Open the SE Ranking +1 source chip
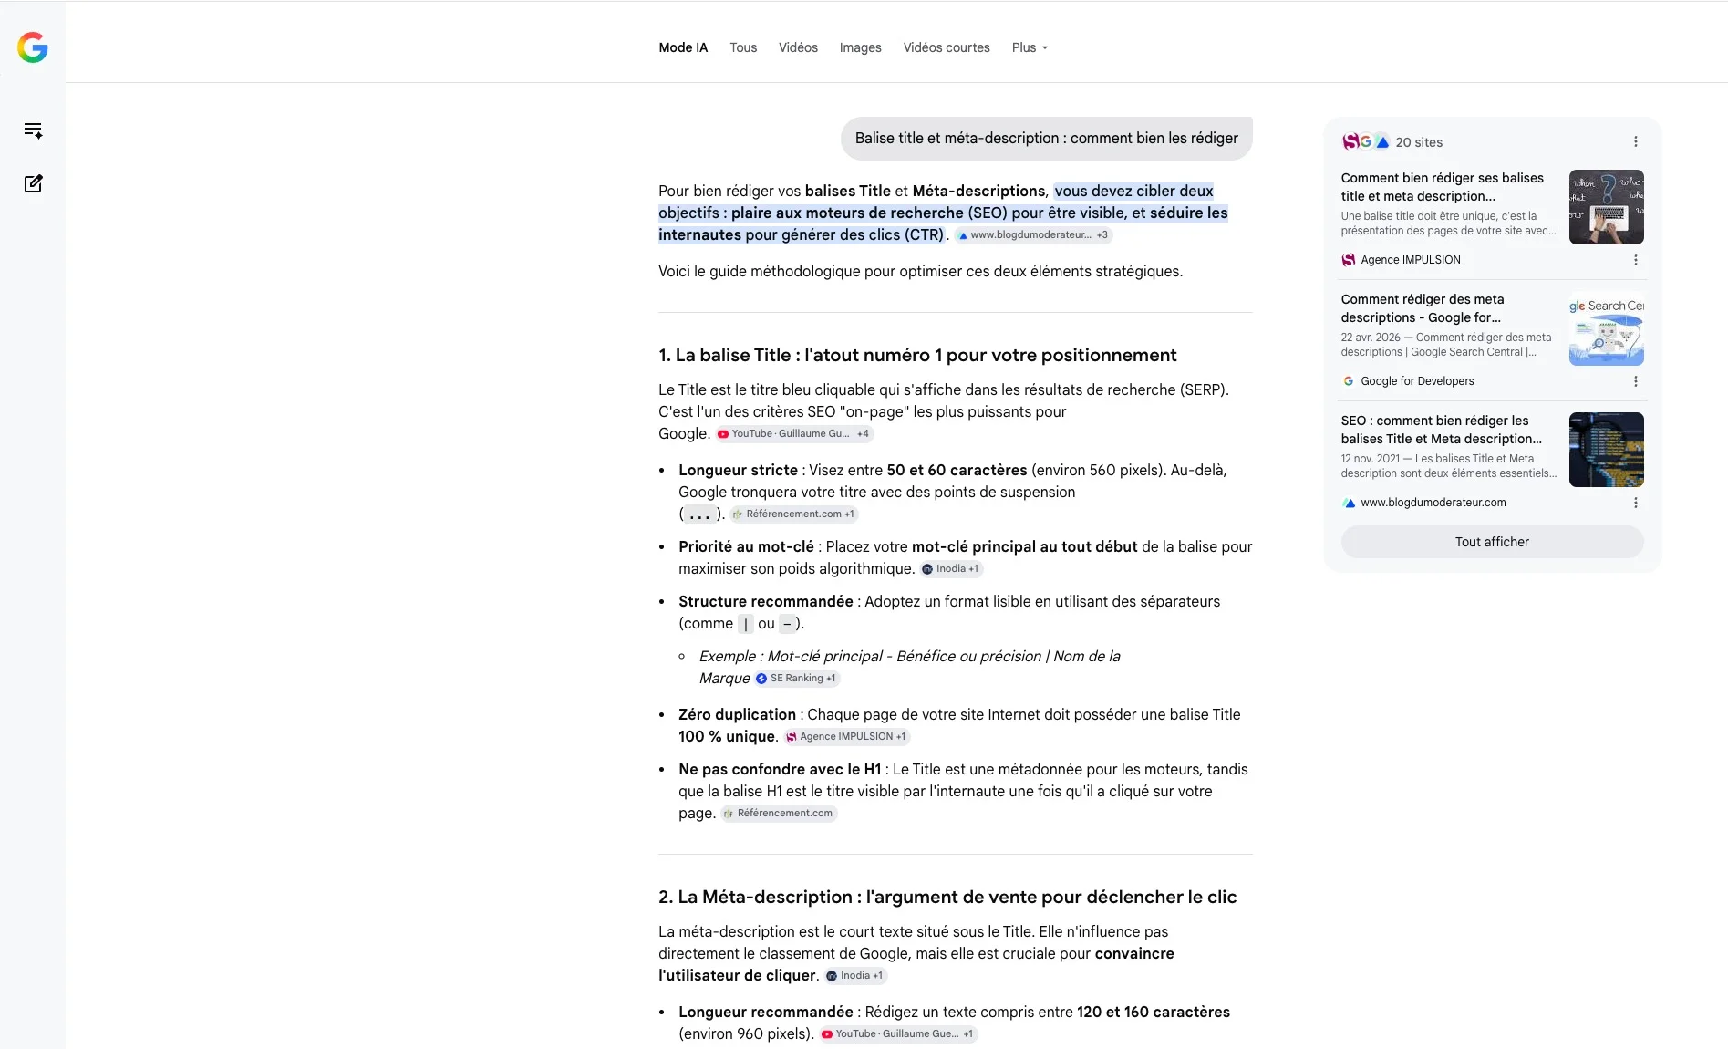Viewport: 1728px width, 1049px height. (797, 679)
